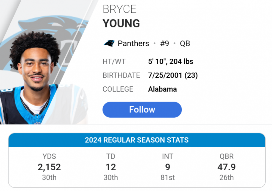Select the 2024 Regular Season Stats header
Viewport: 272px width, 191px height.
pos(137,140)
